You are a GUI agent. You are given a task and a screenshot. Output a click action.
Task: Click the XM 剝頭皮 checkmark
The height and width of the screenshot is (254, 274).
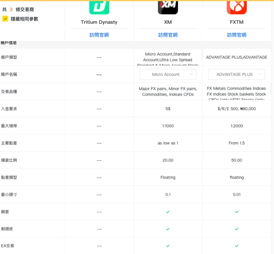pos(168,229)
